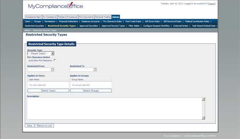Screen dimensions: 240x139
Task: Open the Privacy Statement link
Action: pyautogui.click(x=172, y=136)
